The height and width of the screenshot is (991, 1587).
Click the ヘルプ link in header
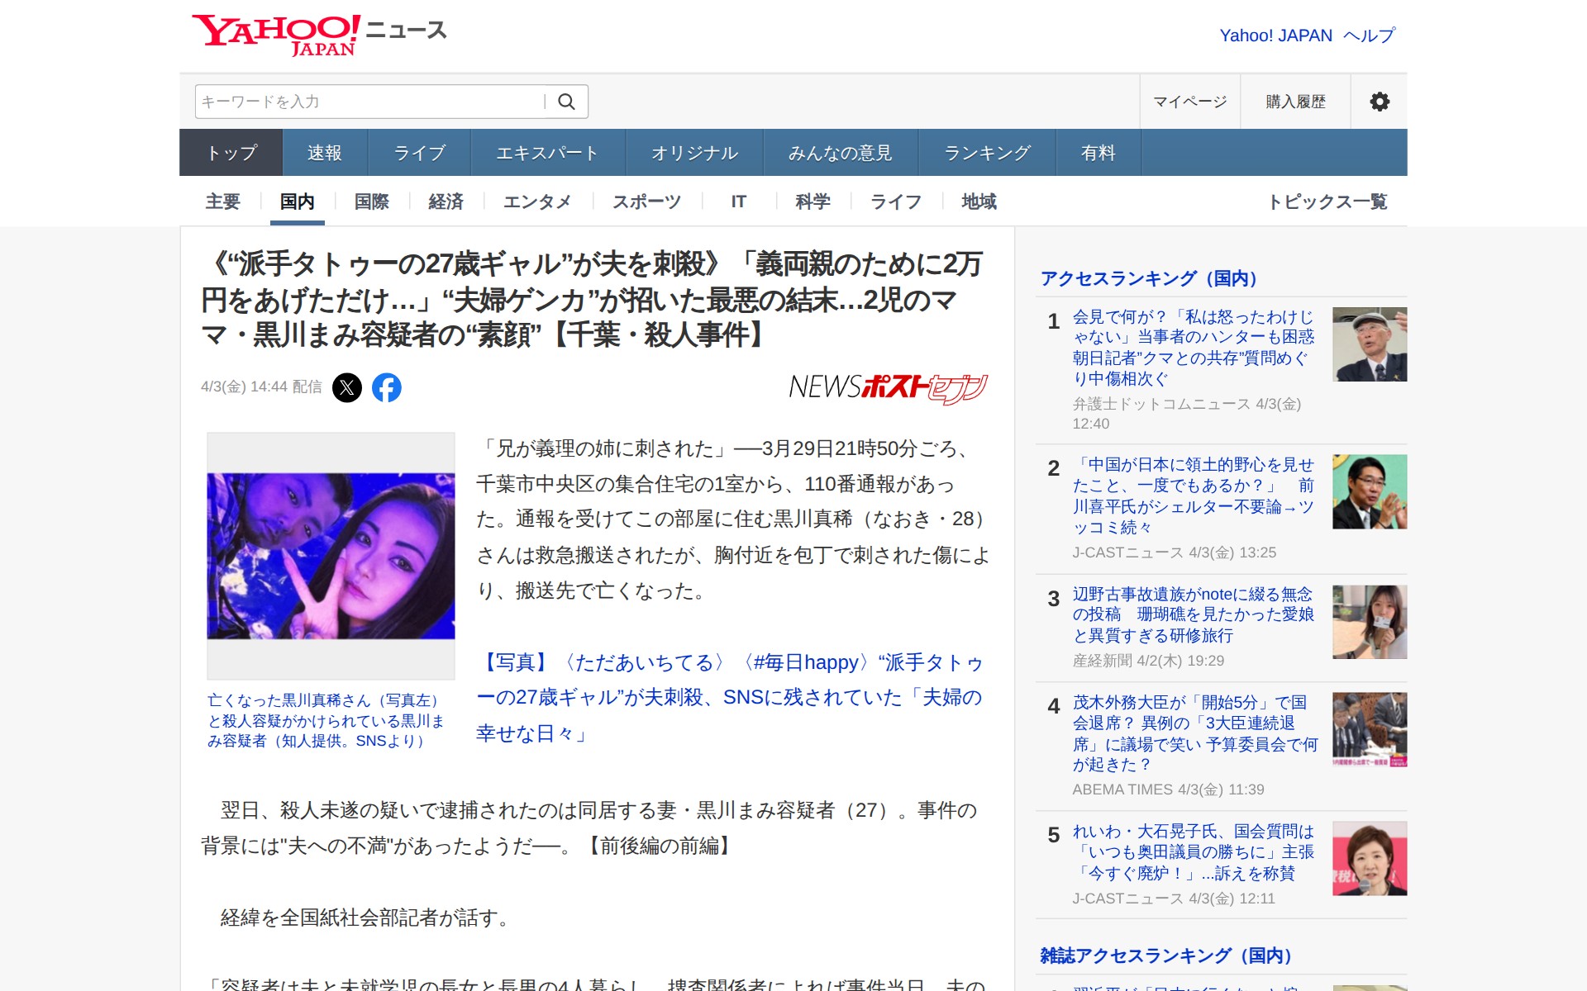(1369, 36)
